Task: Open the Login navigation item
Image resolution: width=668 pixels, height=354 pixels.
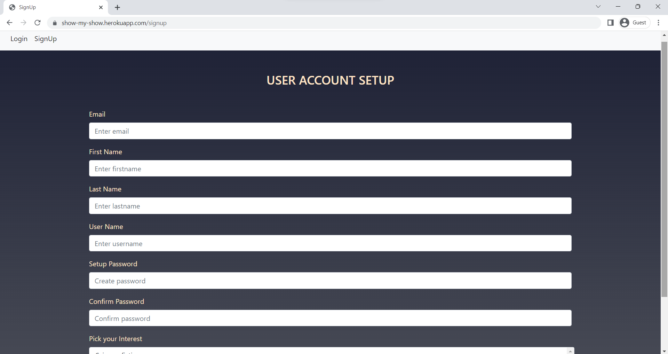Action: pos(18,39)
